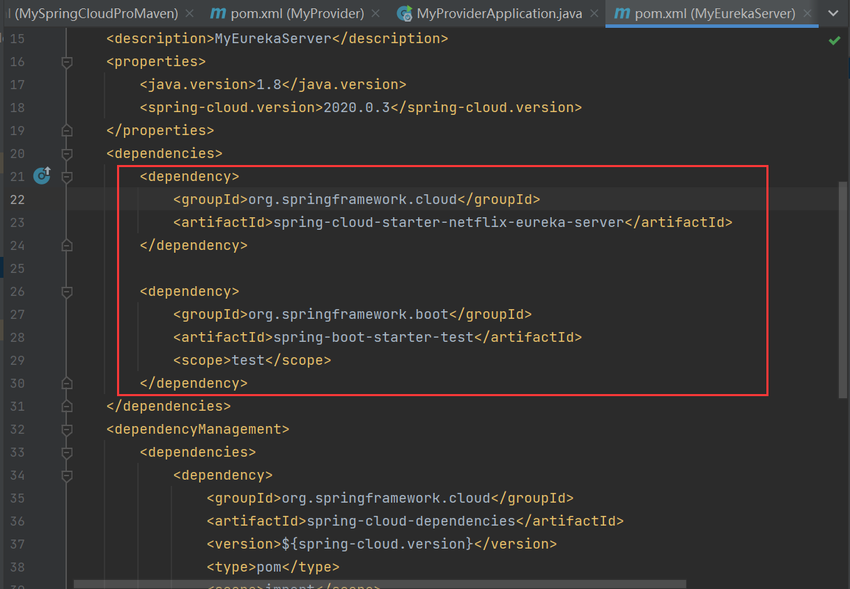Click spring-boot-starter-test artifactId text
This screenshot has width=850, height=589.
(373, 338)
